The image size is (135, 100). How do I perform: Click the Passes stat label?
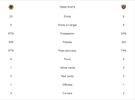click(67, 42)
